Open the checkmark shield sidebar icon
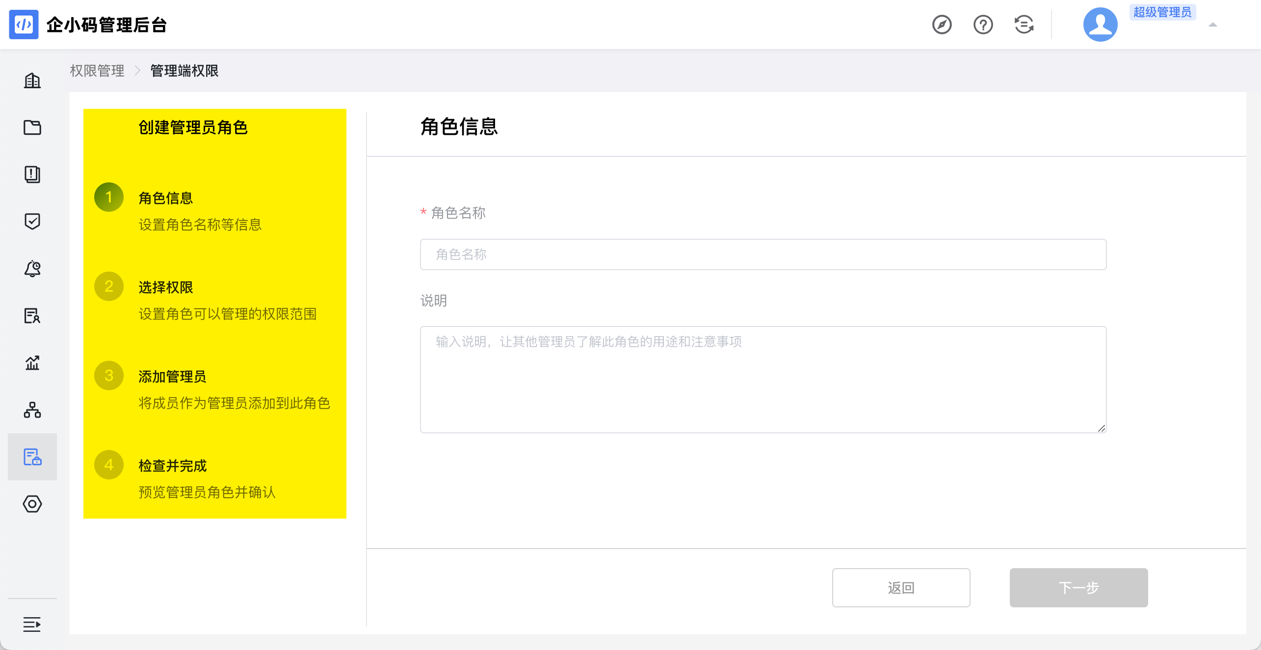Viewport: 1261px width, 650px height. 32,222
